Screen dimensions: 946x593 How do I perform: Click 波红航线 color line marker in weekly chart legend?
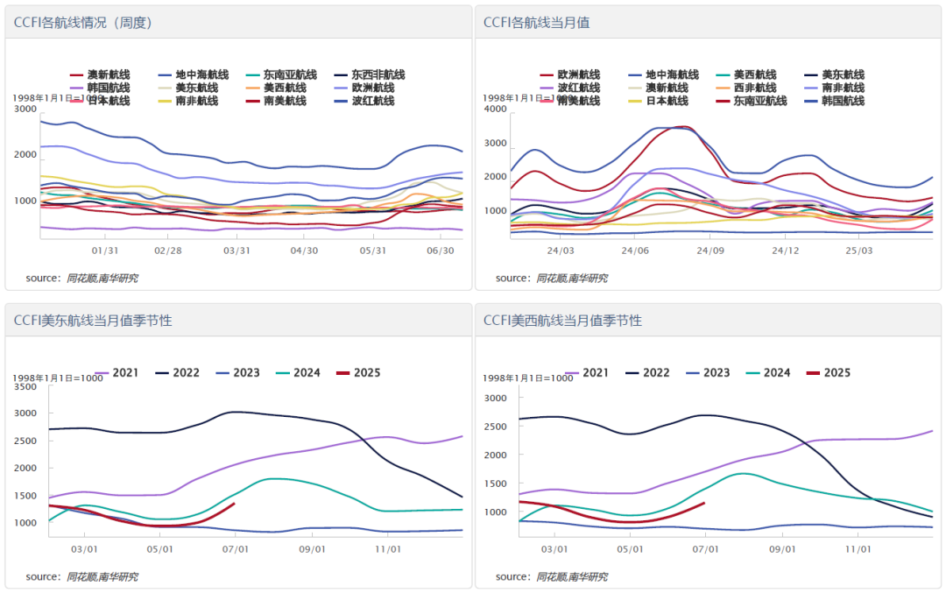coord(341,101)
